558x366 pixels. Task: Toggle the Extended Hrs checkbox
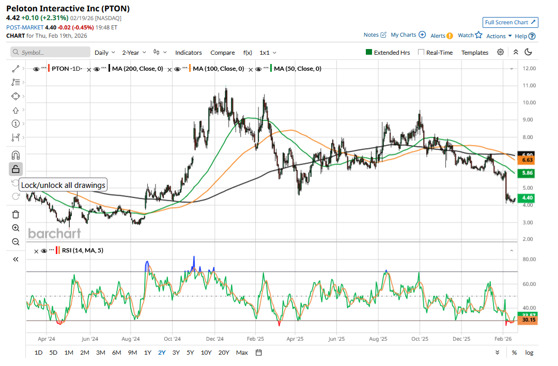(369, 52)
